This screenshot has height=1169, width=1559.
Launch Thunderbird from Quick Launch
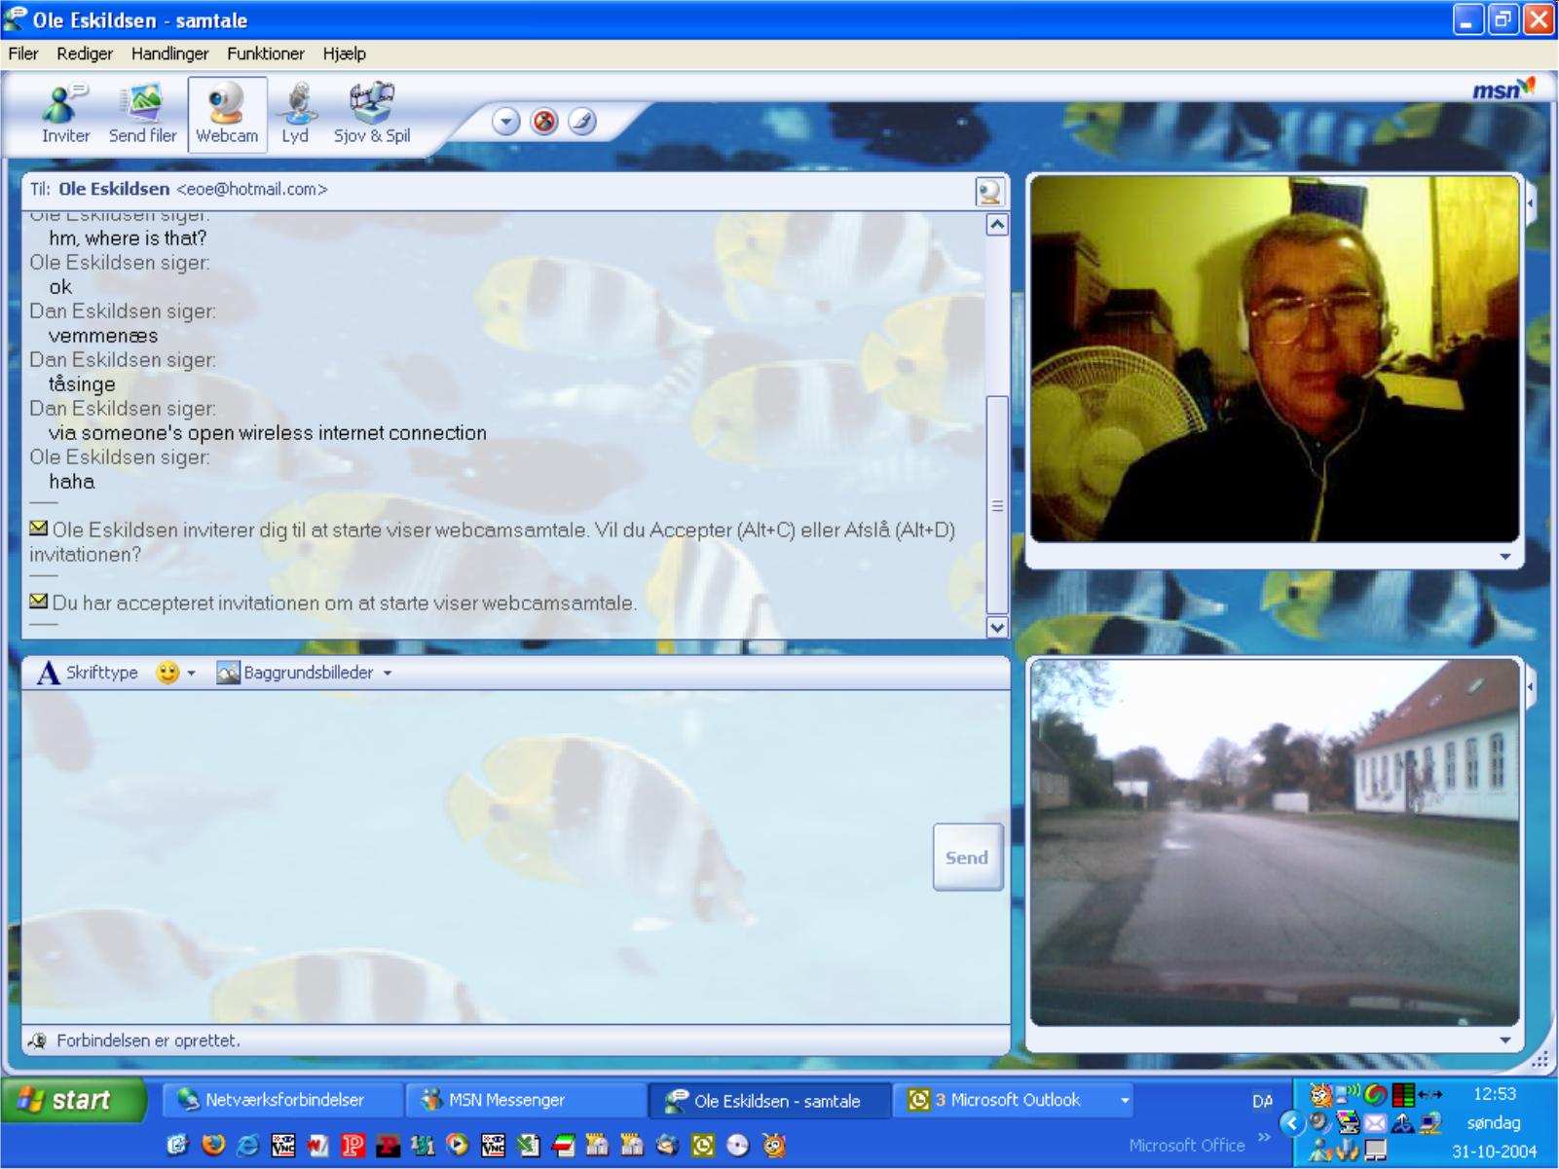point(667,1146)
